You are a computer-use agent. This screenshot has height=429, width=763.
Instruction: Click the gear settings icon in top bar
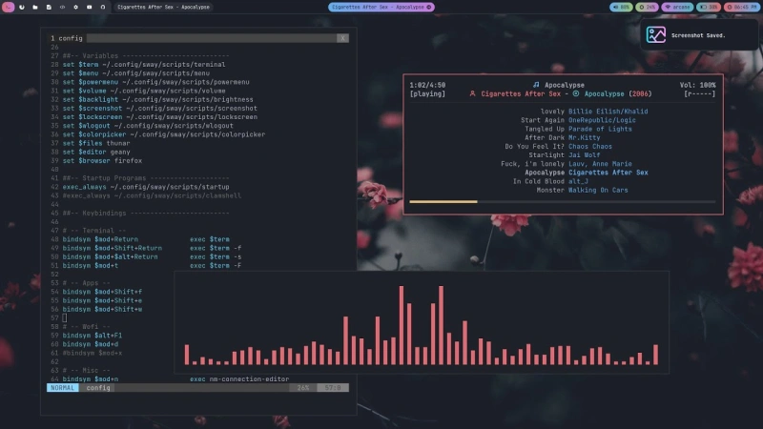pos(75,8)
